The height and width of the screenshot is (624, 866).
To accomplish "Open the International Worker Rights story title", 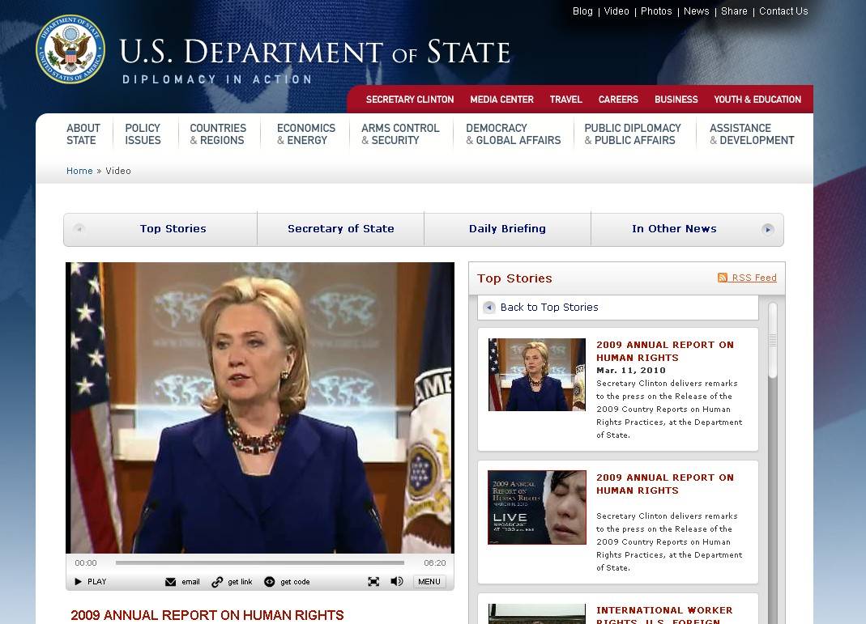I will [x=664, y=616].
